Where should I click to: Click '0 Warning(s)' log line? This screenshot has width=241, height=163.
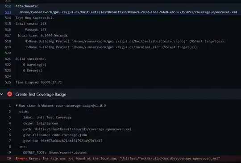tap(34, 65)
